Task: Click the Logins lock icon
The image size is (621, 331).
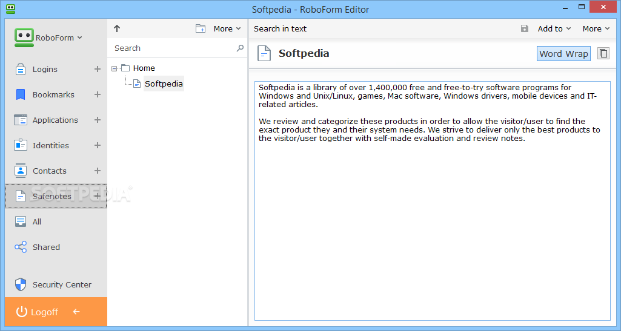Action: coord(20,69)
